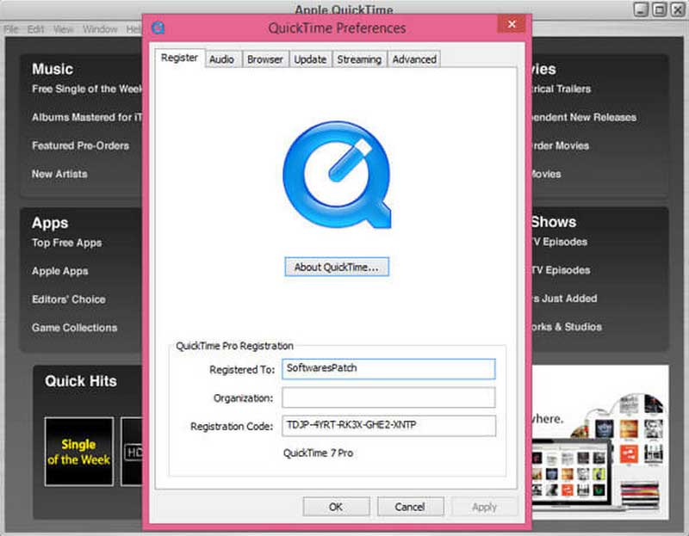The width and height of the screenshot is (689, 536).
Task: Click the iTunes devices promo image
Action: 600,442
